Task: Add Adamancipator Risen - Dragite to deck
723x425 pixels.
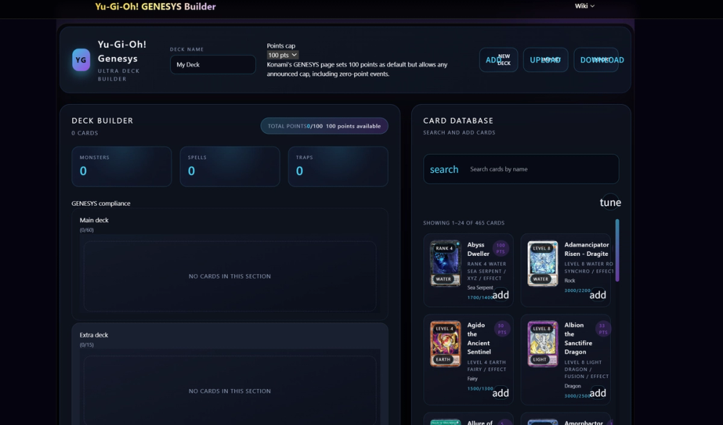Action: (598, 295)
